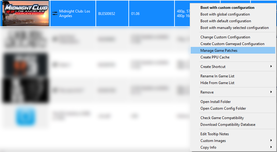Image resolution: width=277 pixels, height=152 pixels.
Task: Open Custom Config Folder
Action: 223,108
